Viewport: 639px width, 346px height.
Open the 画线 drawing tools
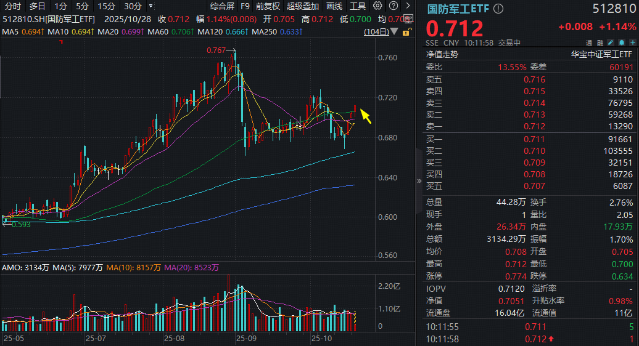click(x=334, y=6)
